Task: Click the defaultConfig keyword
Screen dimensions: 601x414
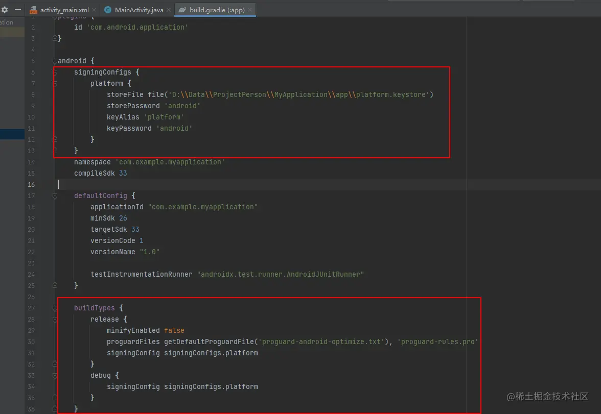Action: tap(100, 196)
